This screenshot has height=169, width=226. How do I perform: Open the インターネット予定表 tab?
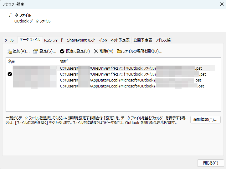pyautogui.click(x=114, y=40)
